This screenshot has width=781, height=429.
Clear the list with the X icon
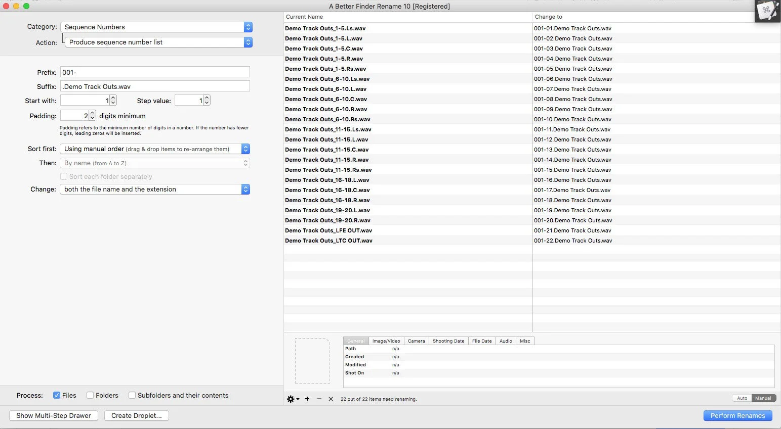tap(331, 399)
